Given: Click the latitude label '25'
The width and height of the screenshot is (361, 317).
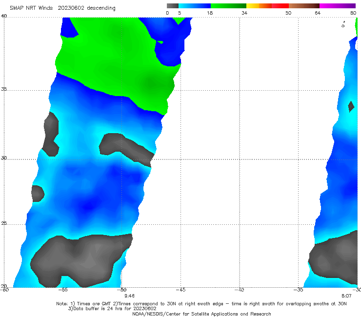Looking at the screenshot, I should point(4,223).
